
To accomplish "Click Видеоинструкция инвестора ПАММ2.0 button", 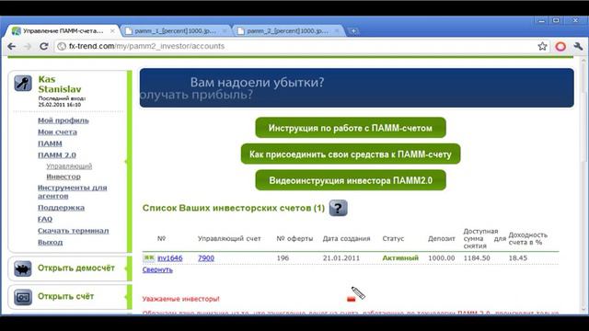I will pyautogui.click(x=351, y=180).
